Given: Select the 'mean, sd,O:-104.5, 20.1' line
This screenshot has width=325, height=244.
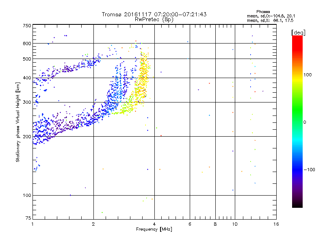Looking at the screenshot, I should 271,16.
